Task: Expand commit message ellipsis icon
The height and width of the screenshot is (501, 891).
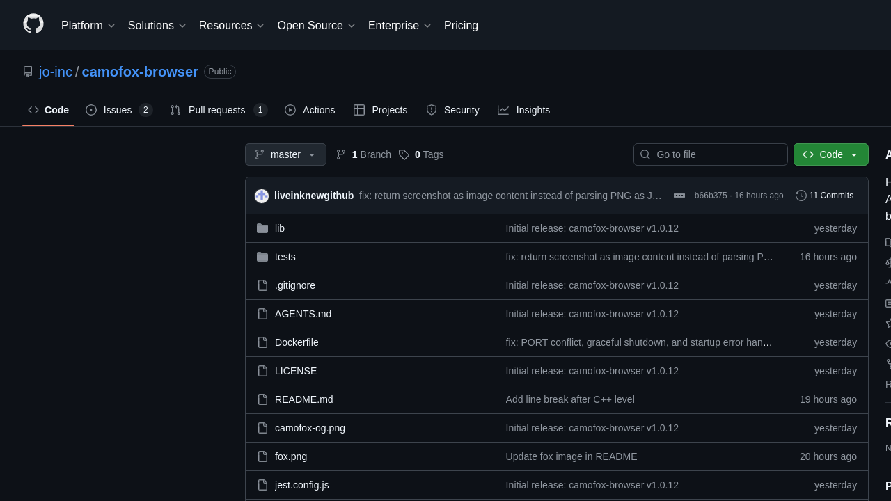Action: click(679, 196)
